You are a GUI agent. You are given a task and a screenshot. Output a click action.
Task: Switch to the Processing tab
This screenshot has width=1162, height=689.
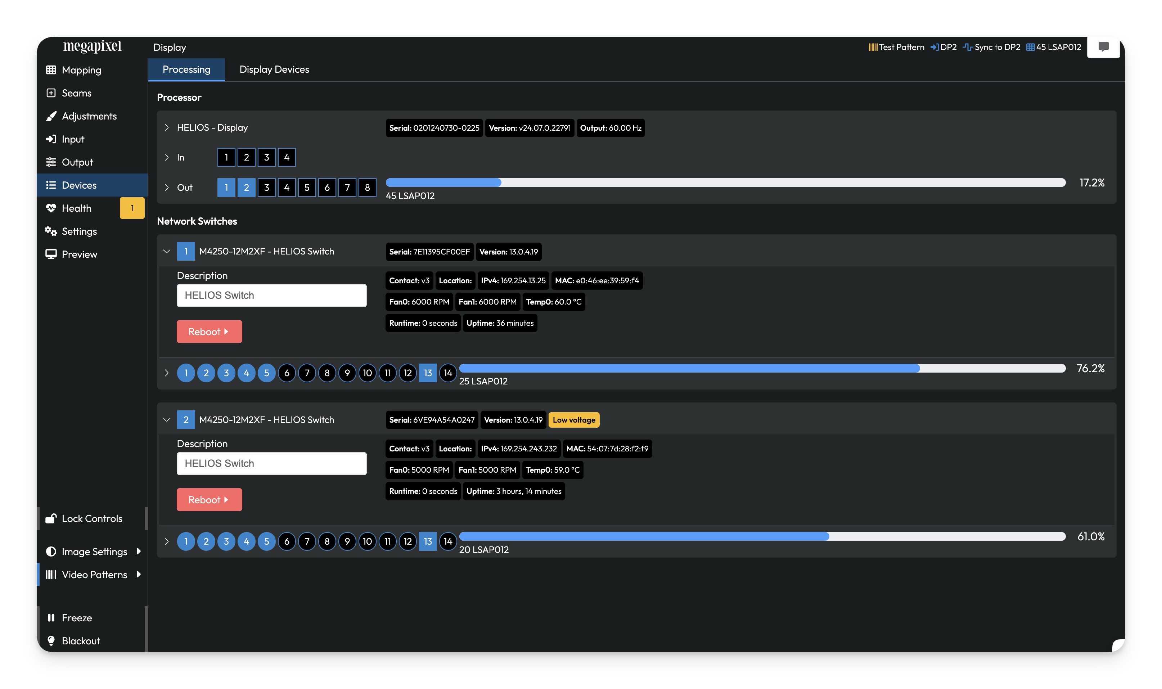[186, 69]
